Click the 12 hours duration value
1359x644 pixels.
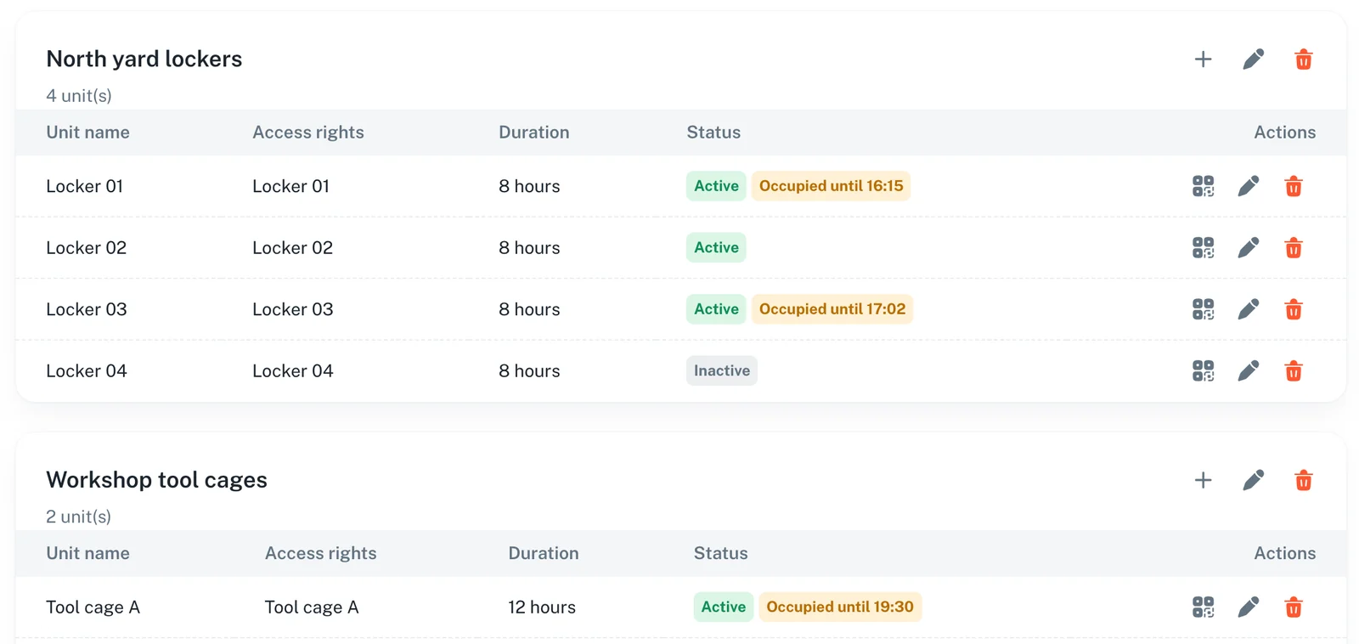pyautogui.click(x=542, y=607)
